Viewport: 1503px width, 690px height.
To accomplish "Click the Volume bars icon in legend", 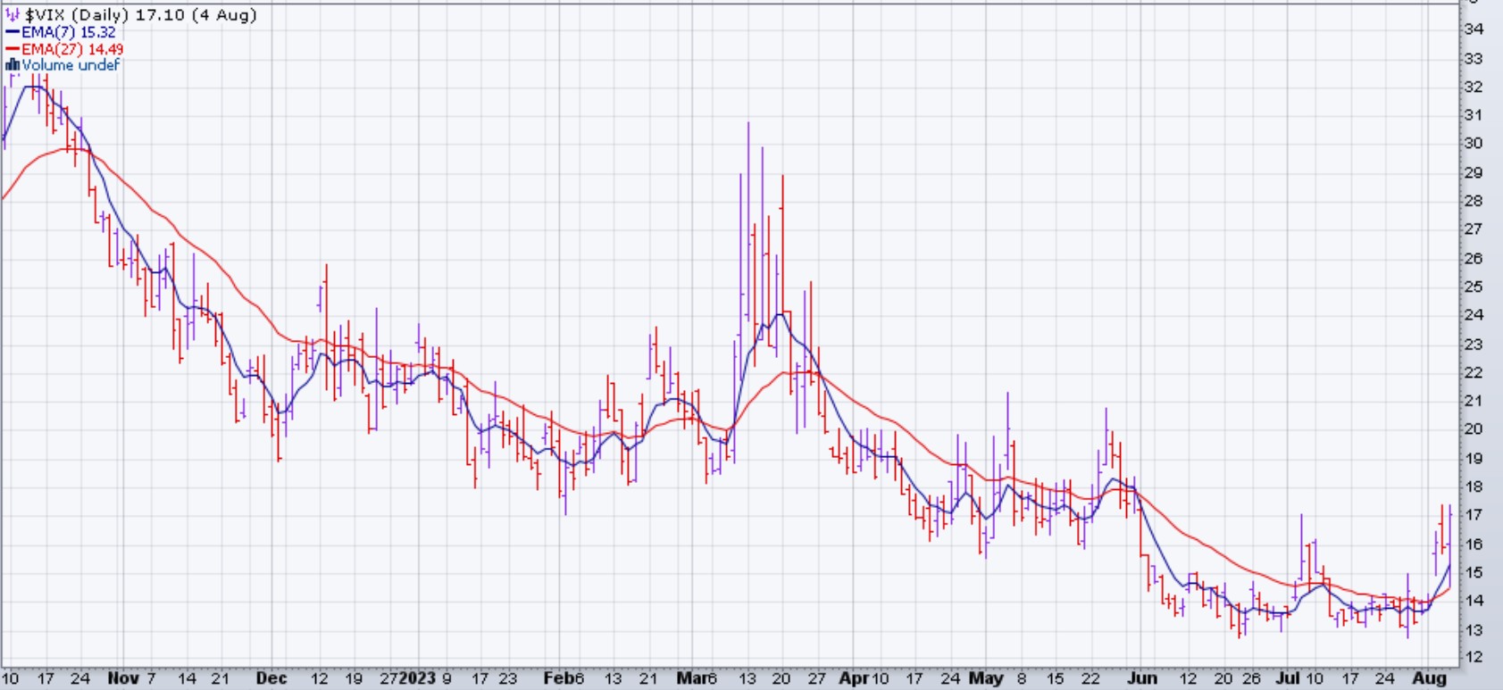I will (x=13, y=65).
